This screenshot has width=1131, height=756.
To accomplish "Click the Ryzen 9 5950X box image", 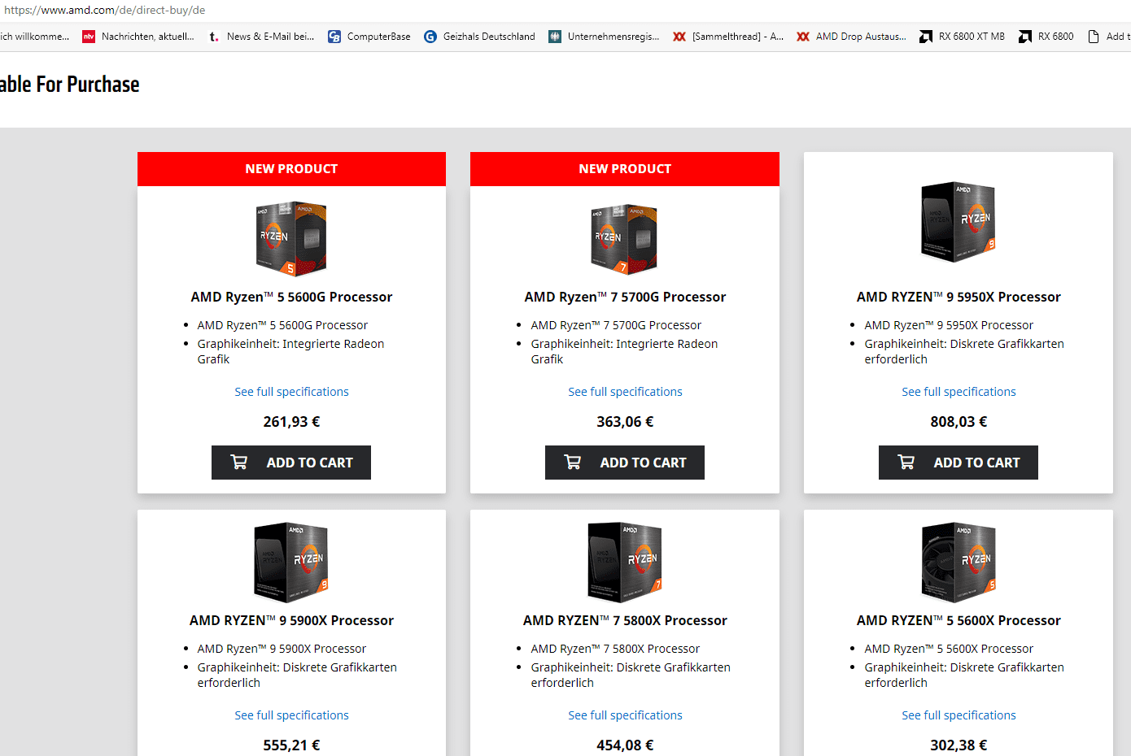I will (x=959, y=221).
